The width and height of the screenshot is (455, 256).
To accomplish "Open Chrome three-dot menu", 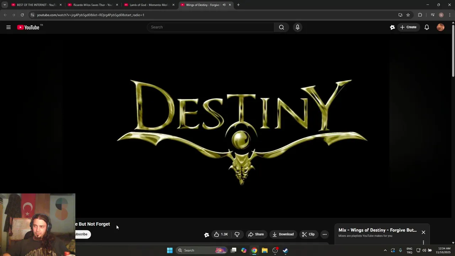I will tap(450, 15).
